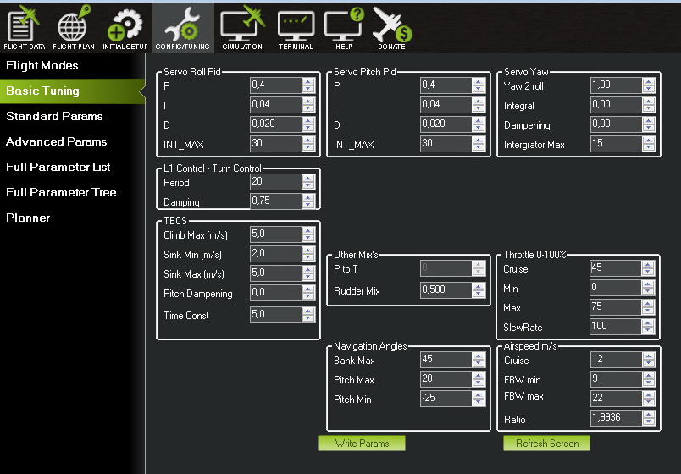
Task: Open the Help icon
Action: [343, 25]
